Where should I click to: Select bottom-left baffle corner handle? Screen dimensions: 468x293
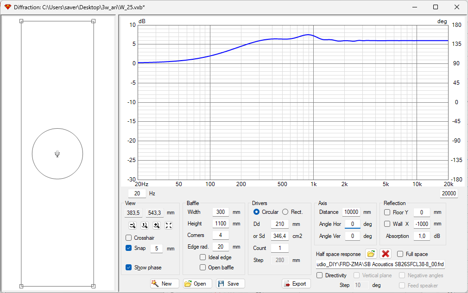[x=21, y=286]
